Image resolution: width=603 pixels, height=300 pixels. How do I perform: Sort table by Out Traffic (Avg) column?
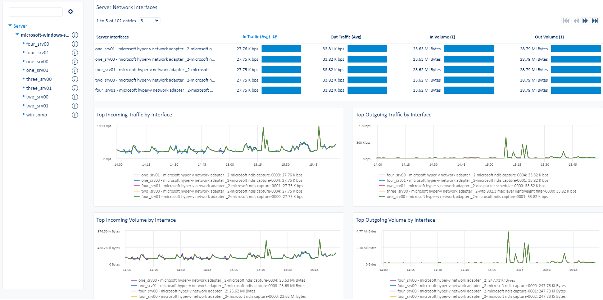pyautogui.click(x=346, y=37)
